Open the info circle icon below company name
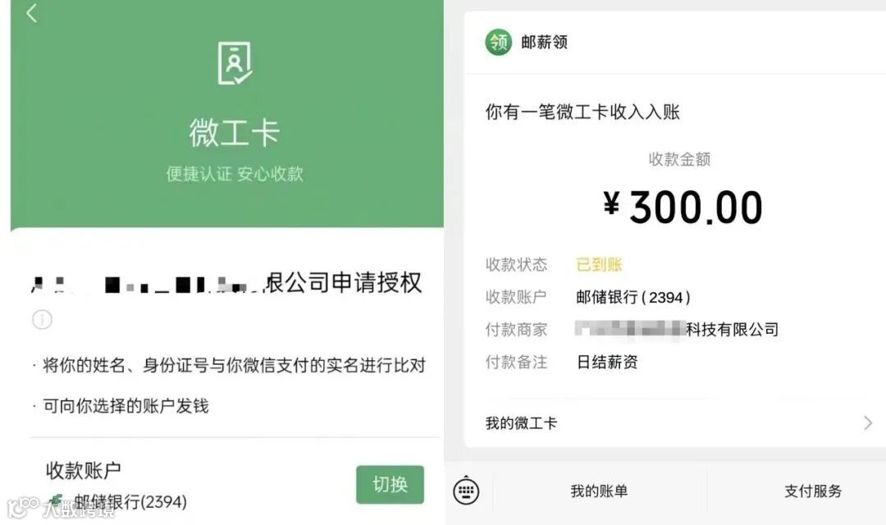886x525 pixels. point(42,319)
